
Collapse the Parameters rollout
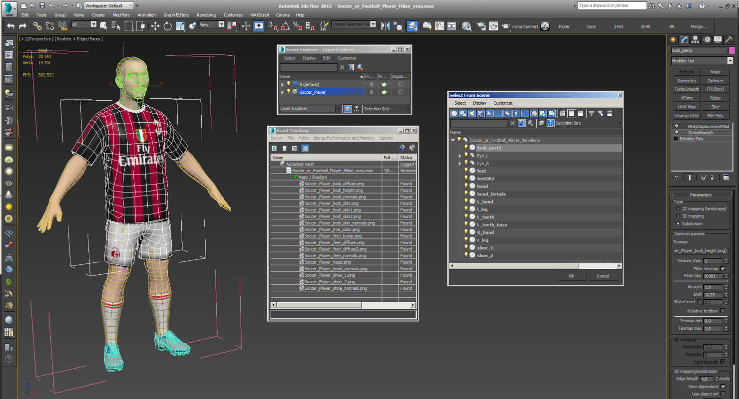(701, 195)
